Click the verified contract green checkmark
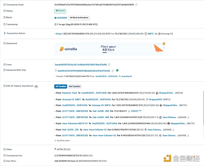The image size is (204, 166). 117,70
